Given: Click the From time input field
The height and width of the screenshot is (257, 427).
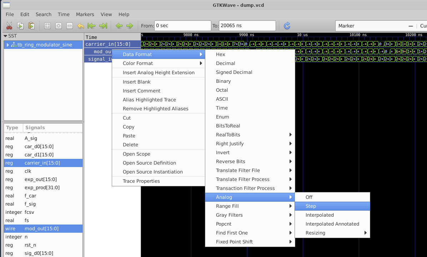Looking at the screenshot, I should point(182,26).
